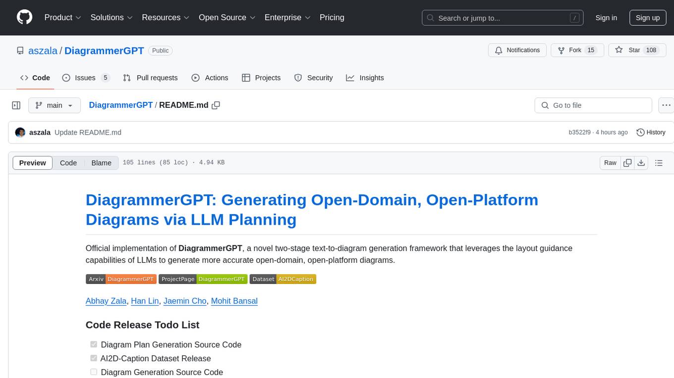Open Han Lin author link
The height and width of the screenshot is (378, 674).
click(x=145, y=301)
